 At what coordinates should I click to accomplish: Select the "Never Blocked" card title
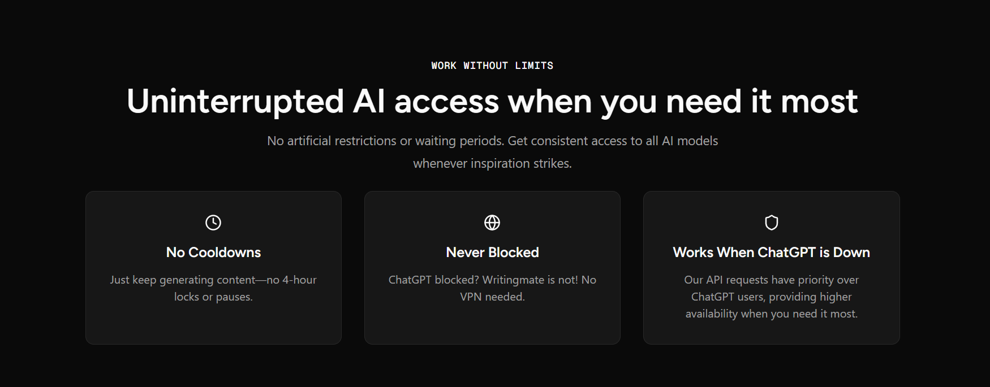click(x=492, y=253)
